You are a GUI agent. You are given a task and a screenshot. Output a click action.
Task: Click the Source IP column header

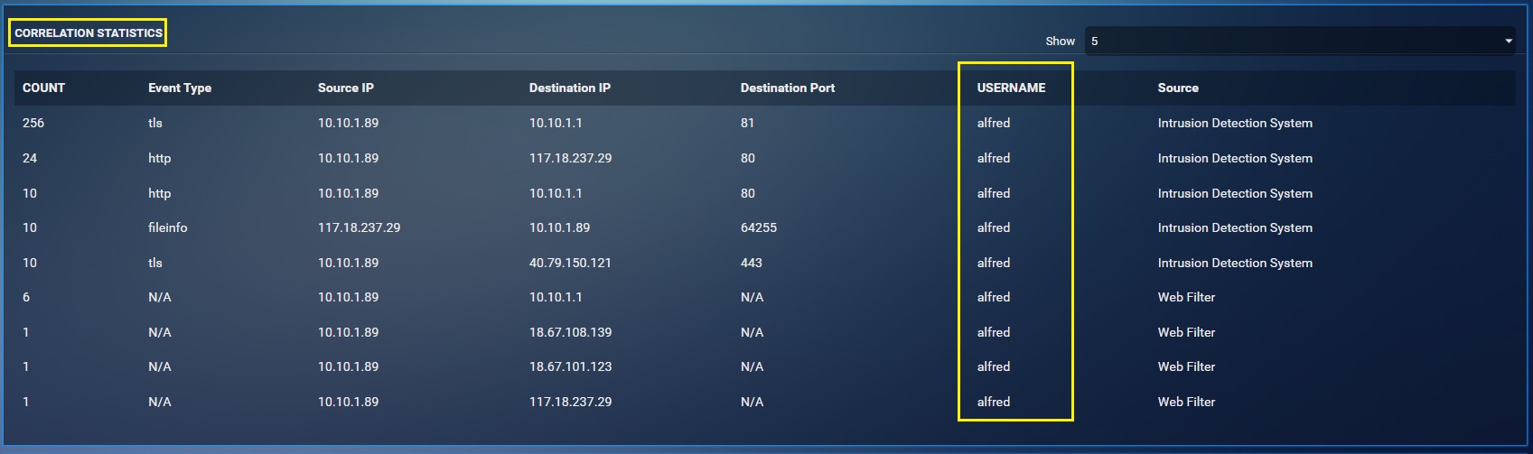pyautogui.click(x=346, y=88)
